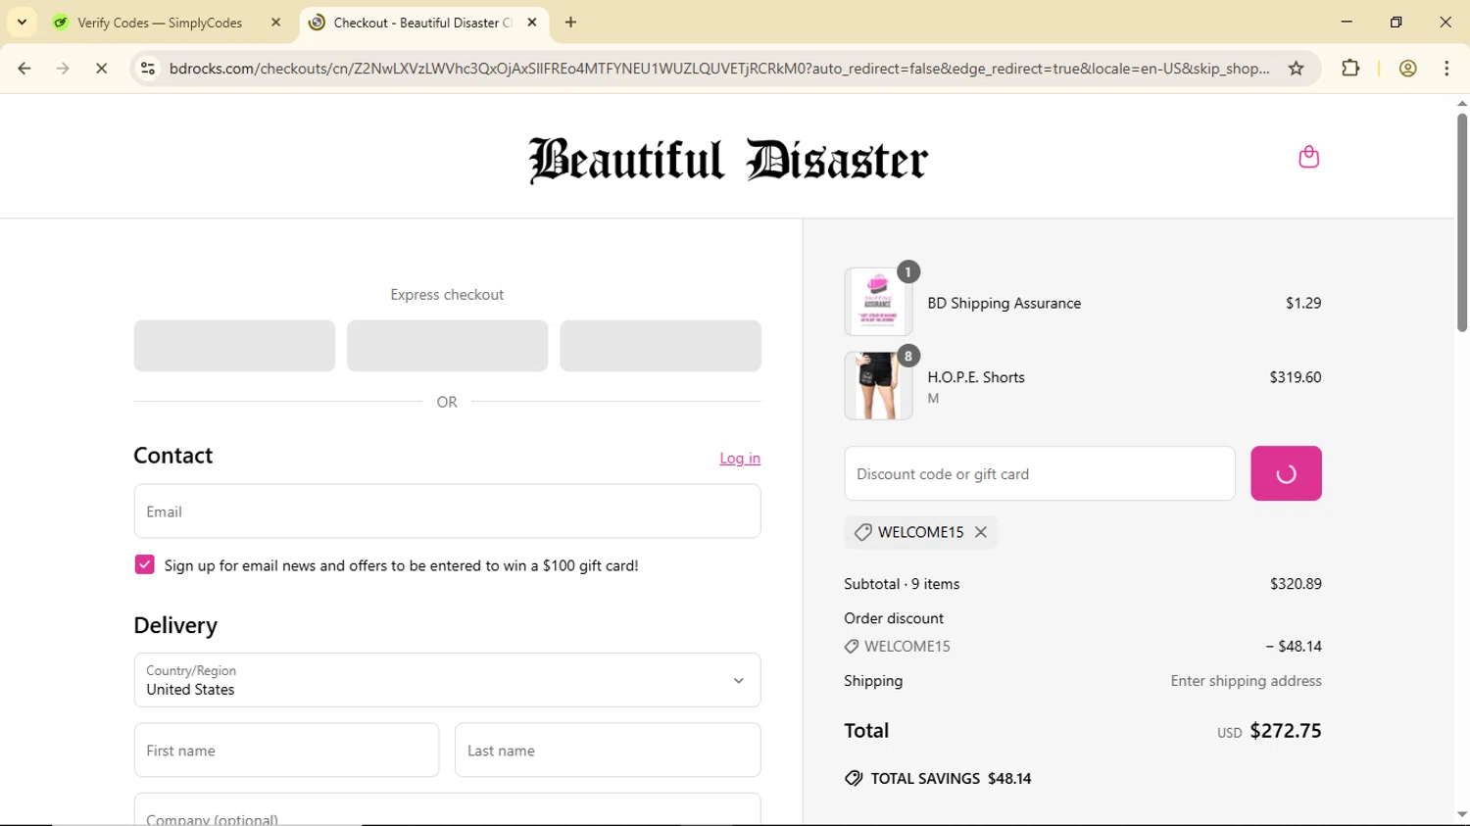Click the discount Apply button showing the spinner
This screenshot has height=826, width=1470.
(x=1286, y=474)
